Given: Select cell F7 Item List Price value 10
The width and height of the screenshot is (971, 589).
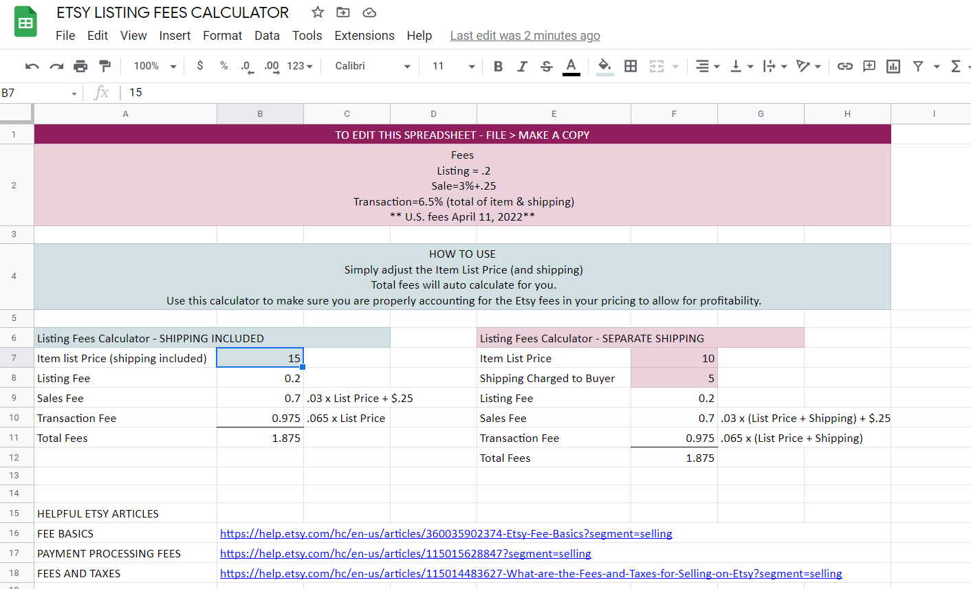Looking at the screenshot, I should point(674,358).
